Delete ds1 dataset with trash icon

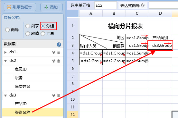tap(59, 52)
